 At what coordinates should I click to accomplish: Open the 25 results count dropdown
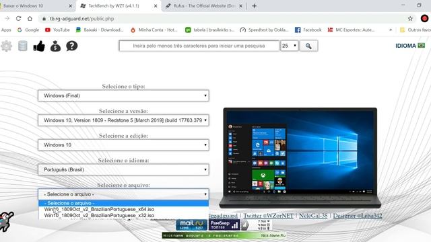[289, 46]
